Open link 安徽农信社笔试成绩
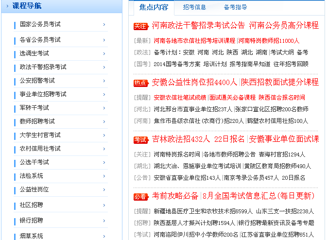The width and height of the screenshot is (327, 240). pyautogui.click(x=180, y=97)
